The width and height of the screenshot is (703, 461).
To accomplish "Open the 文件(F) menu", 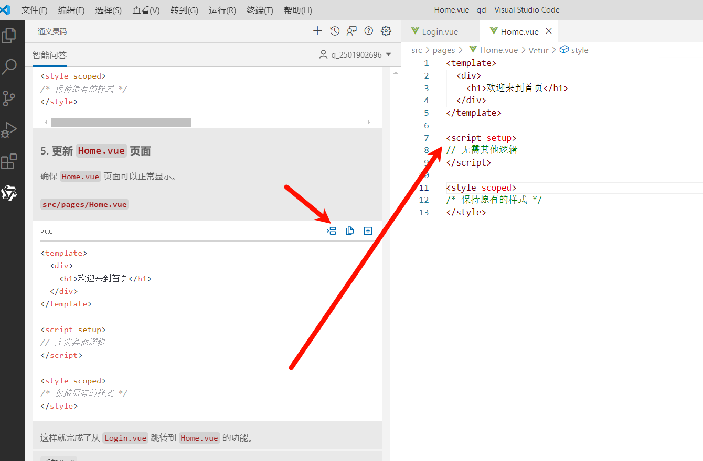I will pyautogui.click(x=35, y=10).
